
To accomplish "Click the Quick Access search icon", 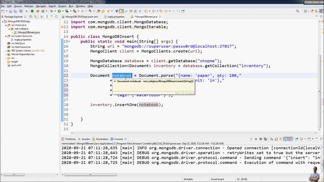I will (298, 11).
